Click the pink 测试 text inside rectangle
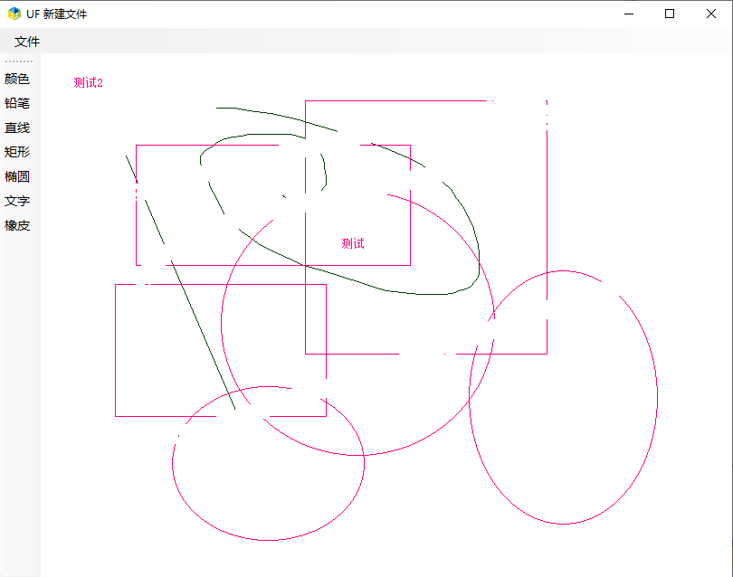 point(353,243)
